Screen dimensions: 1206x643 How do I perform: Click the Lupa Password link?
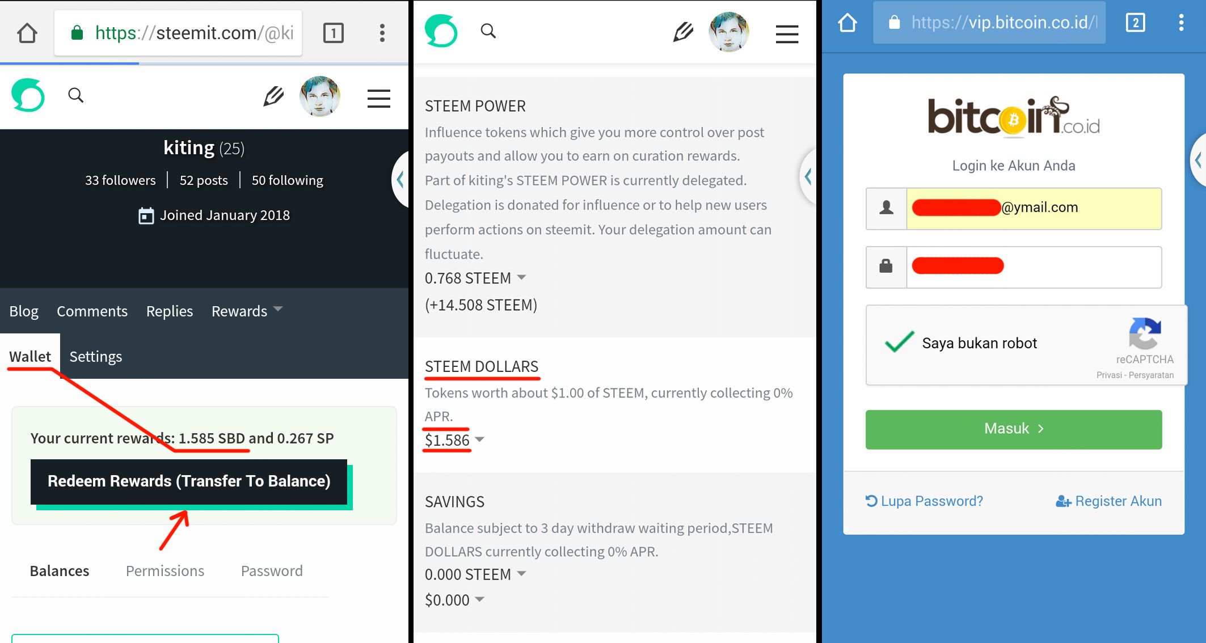click(925, 500)
